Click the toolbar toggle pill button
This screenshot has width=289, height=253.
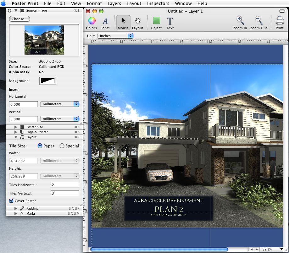pos(282,11)
